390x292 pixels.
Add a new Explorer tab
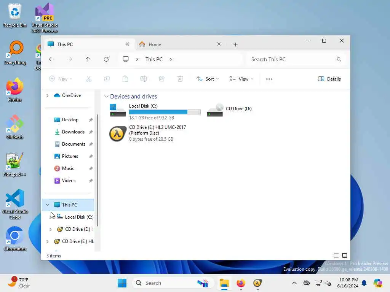235,44
